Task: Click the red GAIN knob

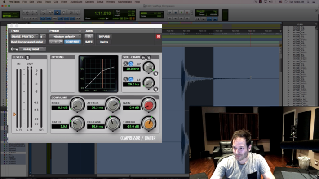Action: pyautogui.click(x=149, y=105)
